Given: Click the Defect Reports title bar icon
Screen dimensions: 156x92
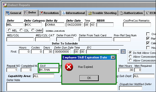Looking at the screenshot, I should 5,5.
